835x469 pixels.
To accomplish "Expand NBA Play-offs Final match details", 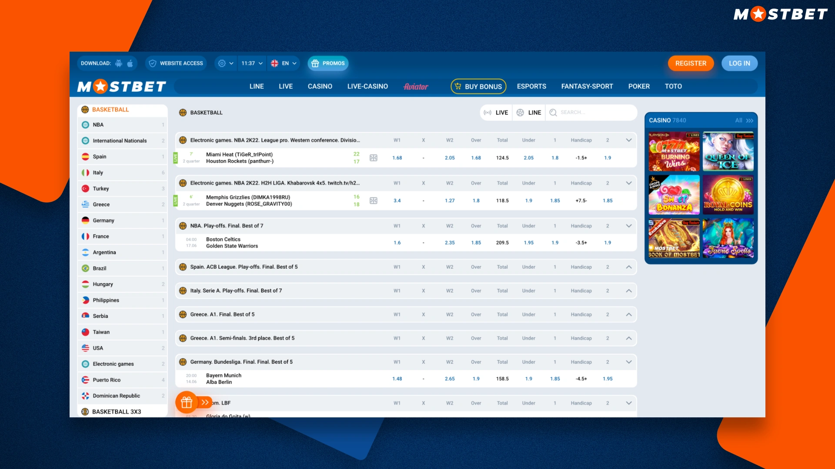I will tap(628, 226).
